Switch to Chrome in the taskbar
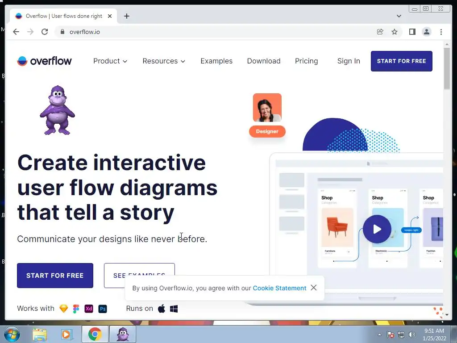The width and height of the screenshot is (457, 343). coord(95,334)
